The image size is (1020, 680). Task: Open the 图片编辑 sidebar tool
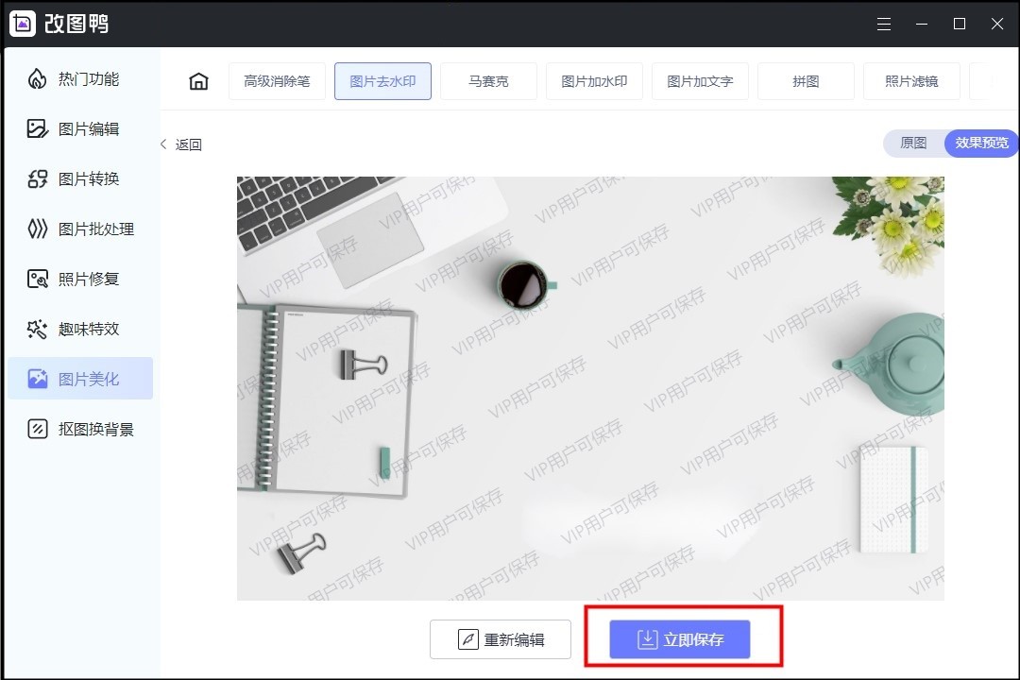point(80,128)
